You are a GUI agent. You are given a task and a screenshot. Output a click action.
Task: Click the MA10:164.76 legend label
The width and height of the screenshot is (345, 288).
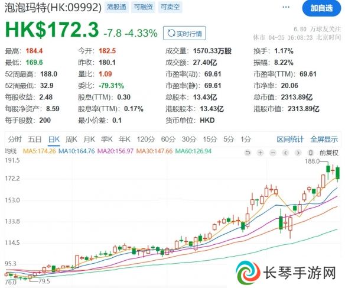pos(77,151)
